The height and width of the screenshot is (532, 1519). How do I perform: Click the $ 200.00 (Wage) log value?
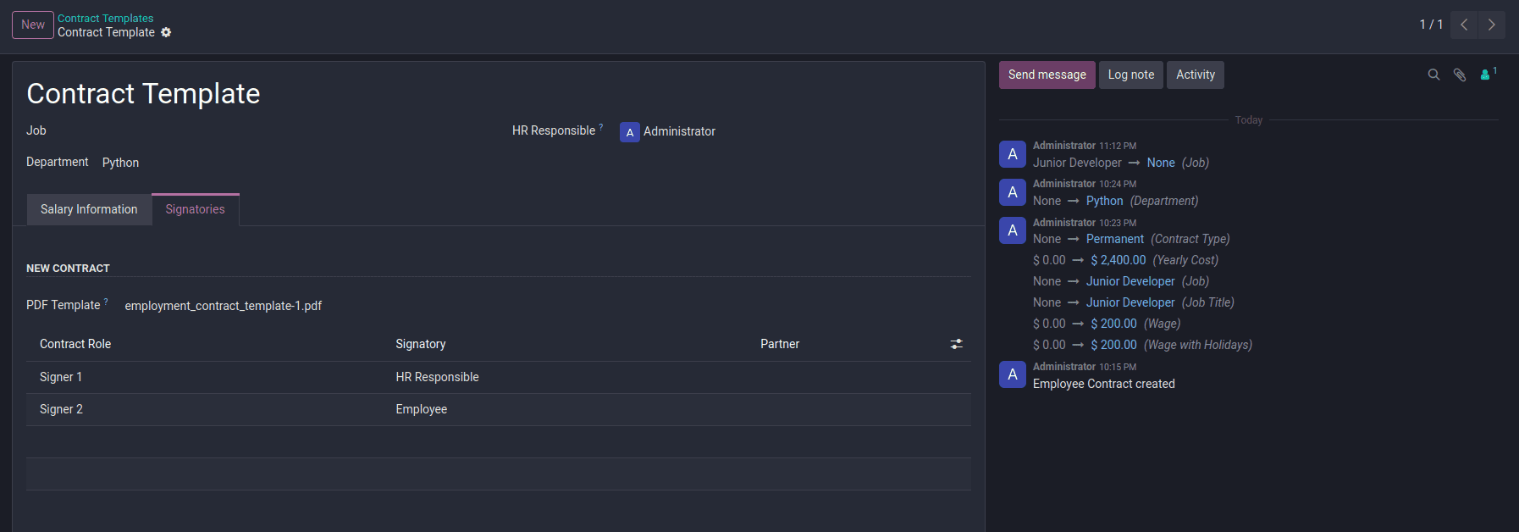pyautogui.click(x=1114, y=324)
